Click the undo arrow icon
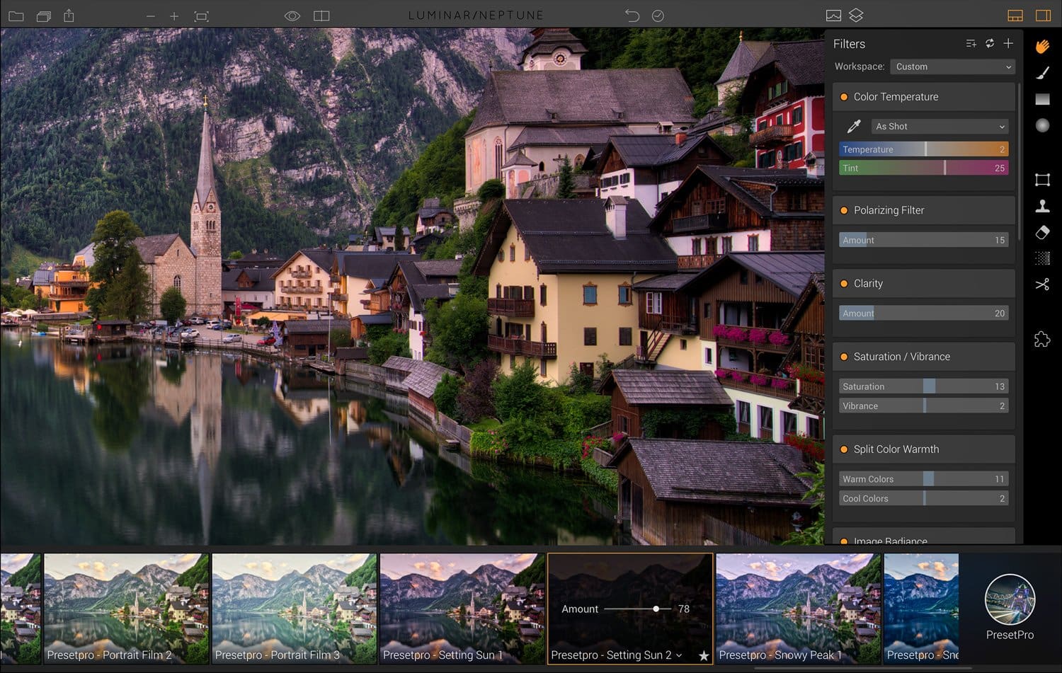 [x=632, y=16]
